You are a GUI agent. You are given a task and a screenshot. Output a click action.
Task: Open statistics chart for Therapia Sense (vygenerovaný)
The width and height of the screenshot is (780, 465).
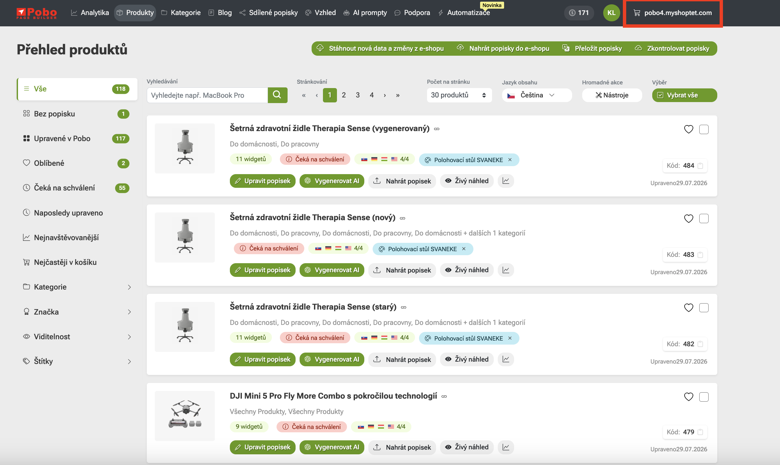[506, 181]
